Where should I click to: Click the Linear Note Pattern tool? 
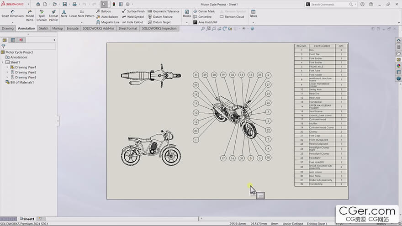82,14
